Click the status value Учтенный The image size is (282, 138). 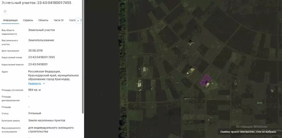point(35,113)
